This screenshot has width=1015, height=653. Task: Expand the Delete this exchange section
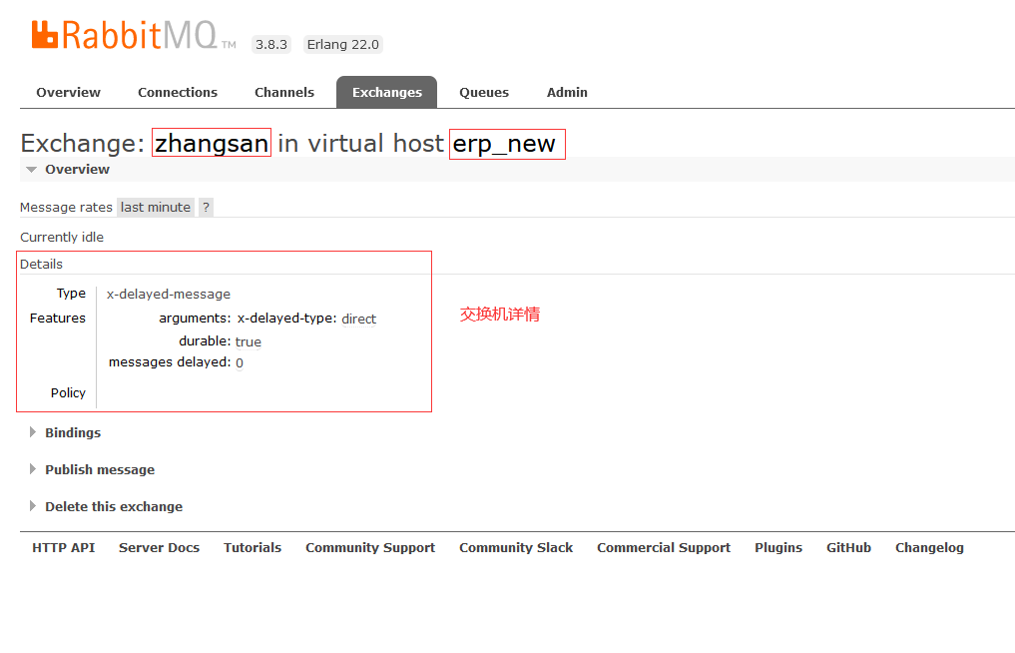pos(113,506)
